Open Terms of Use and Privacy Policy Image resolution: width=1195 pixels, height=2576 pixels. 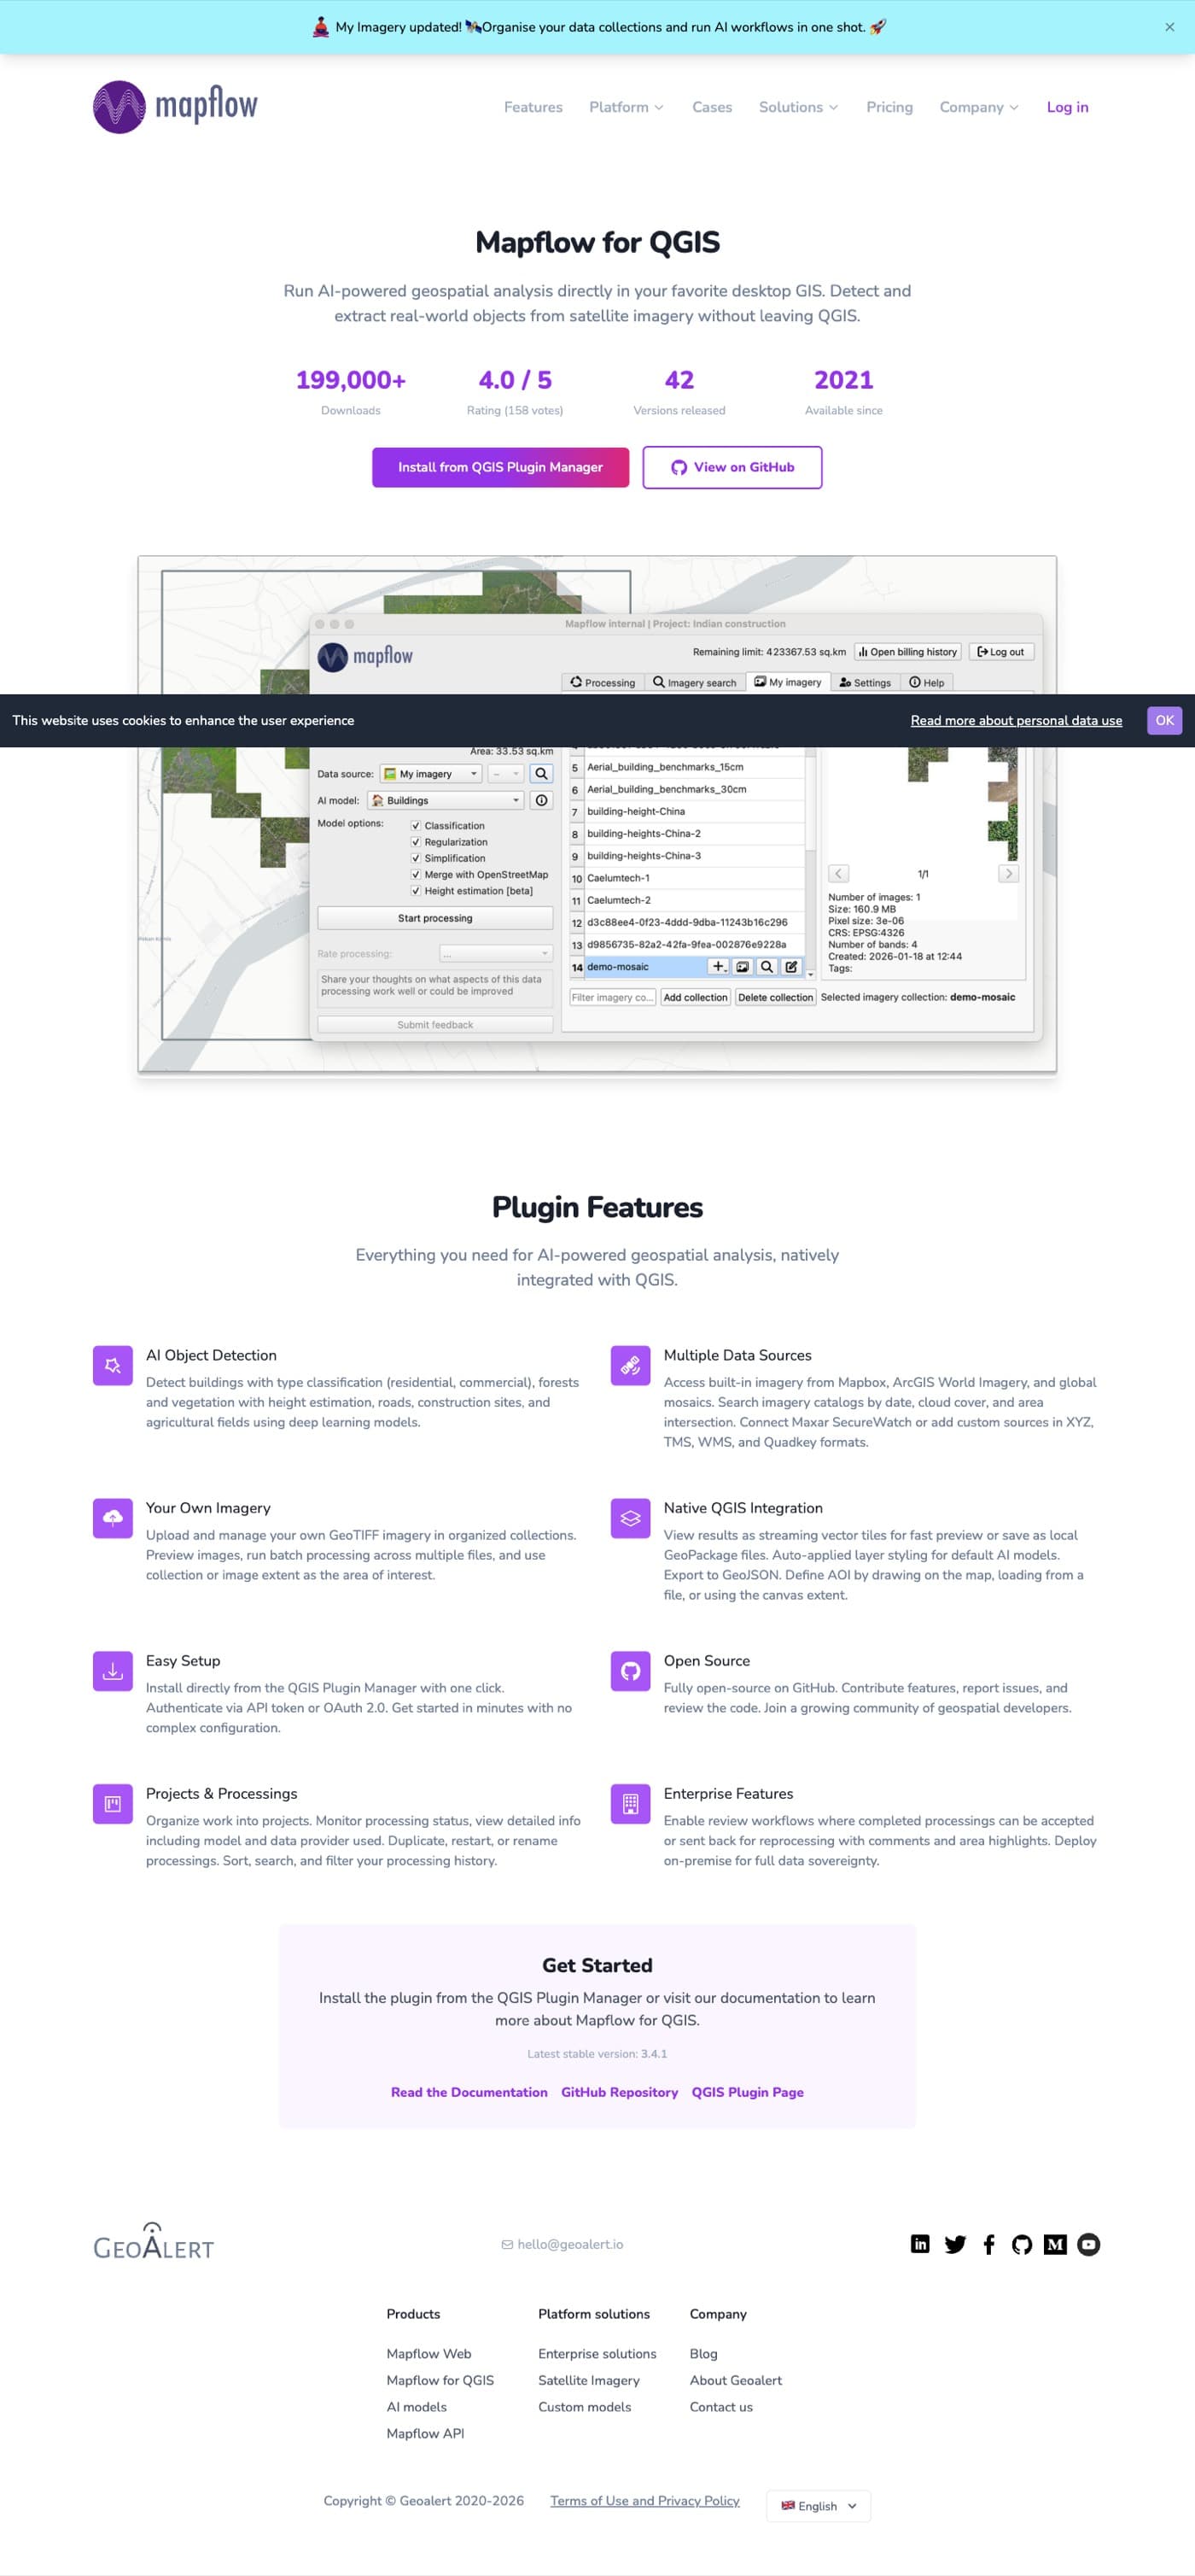point(645,2500)
